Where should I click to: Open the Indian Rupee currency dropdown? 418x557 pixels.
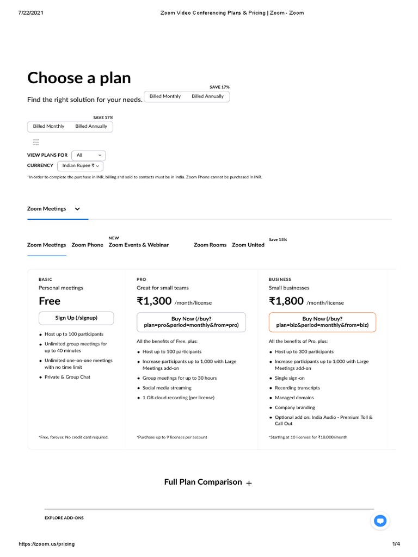coord(80,165)
